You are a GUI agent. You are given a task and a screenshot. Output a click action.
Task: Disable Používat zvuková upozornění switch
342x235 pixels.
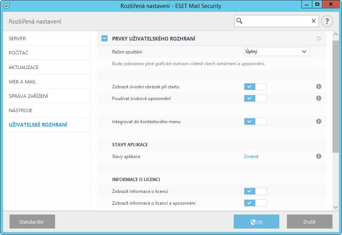pos(255,98)
